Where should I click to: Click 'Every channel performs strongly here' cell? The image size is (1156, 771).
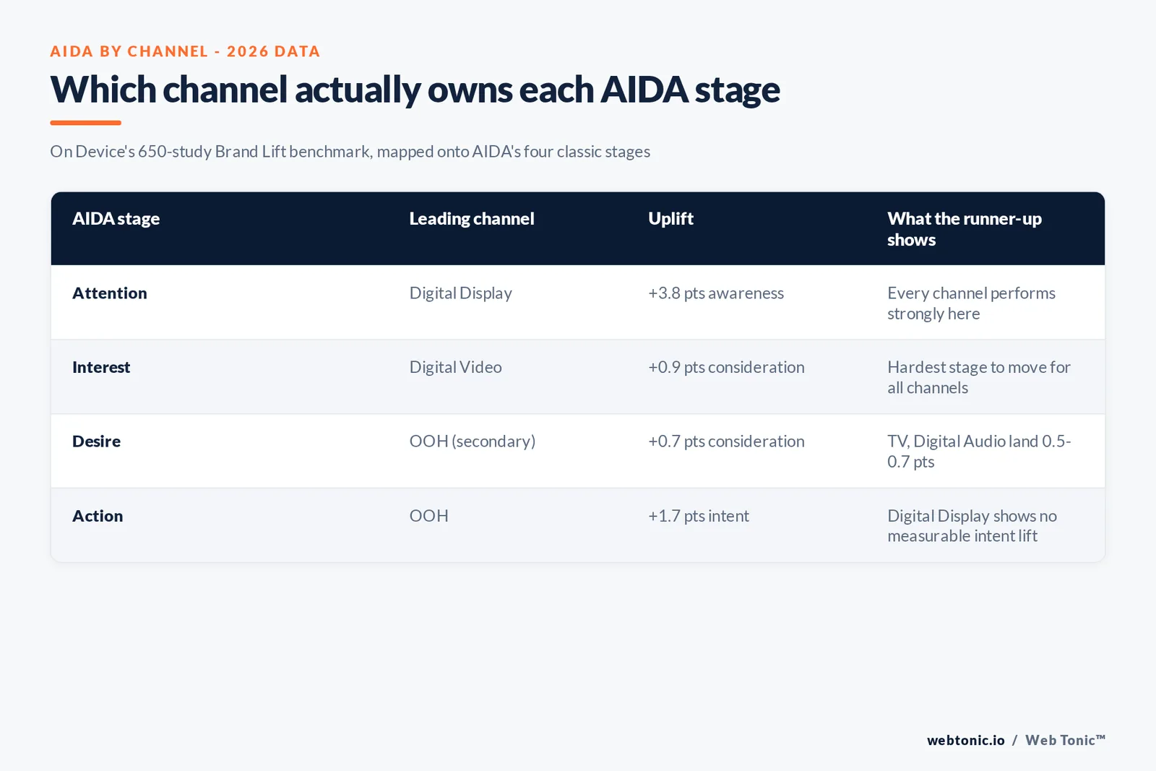click(x=971, y=303)
